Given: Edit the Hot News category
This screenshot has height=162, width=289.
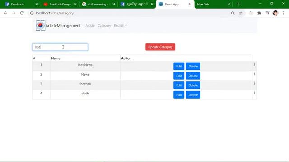Looking at the screenshot, I should (179, 66).
